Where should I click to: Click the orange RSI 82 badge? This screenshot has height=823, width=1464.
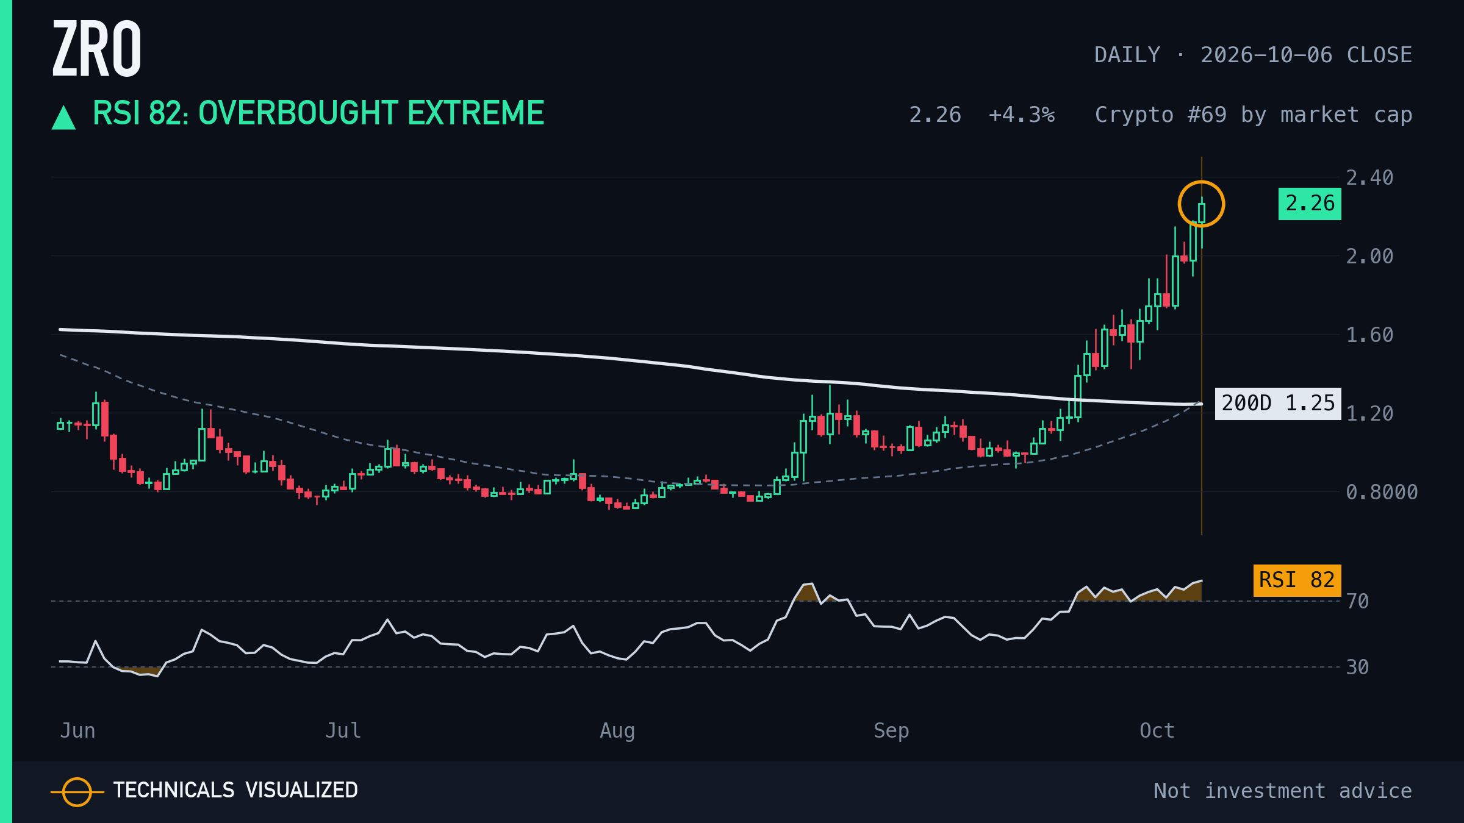pyautogui.click(x=1297, y=580)
